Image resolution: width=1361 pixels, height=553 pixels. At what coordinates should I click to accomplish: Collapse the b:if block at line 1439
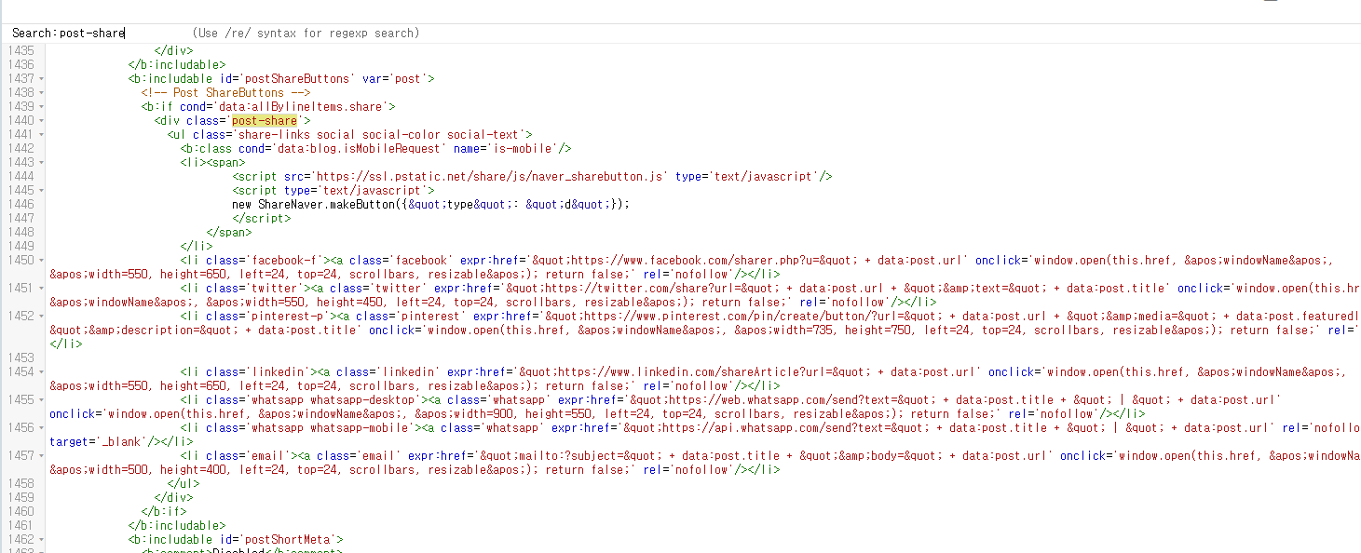[x=43, y=106]
